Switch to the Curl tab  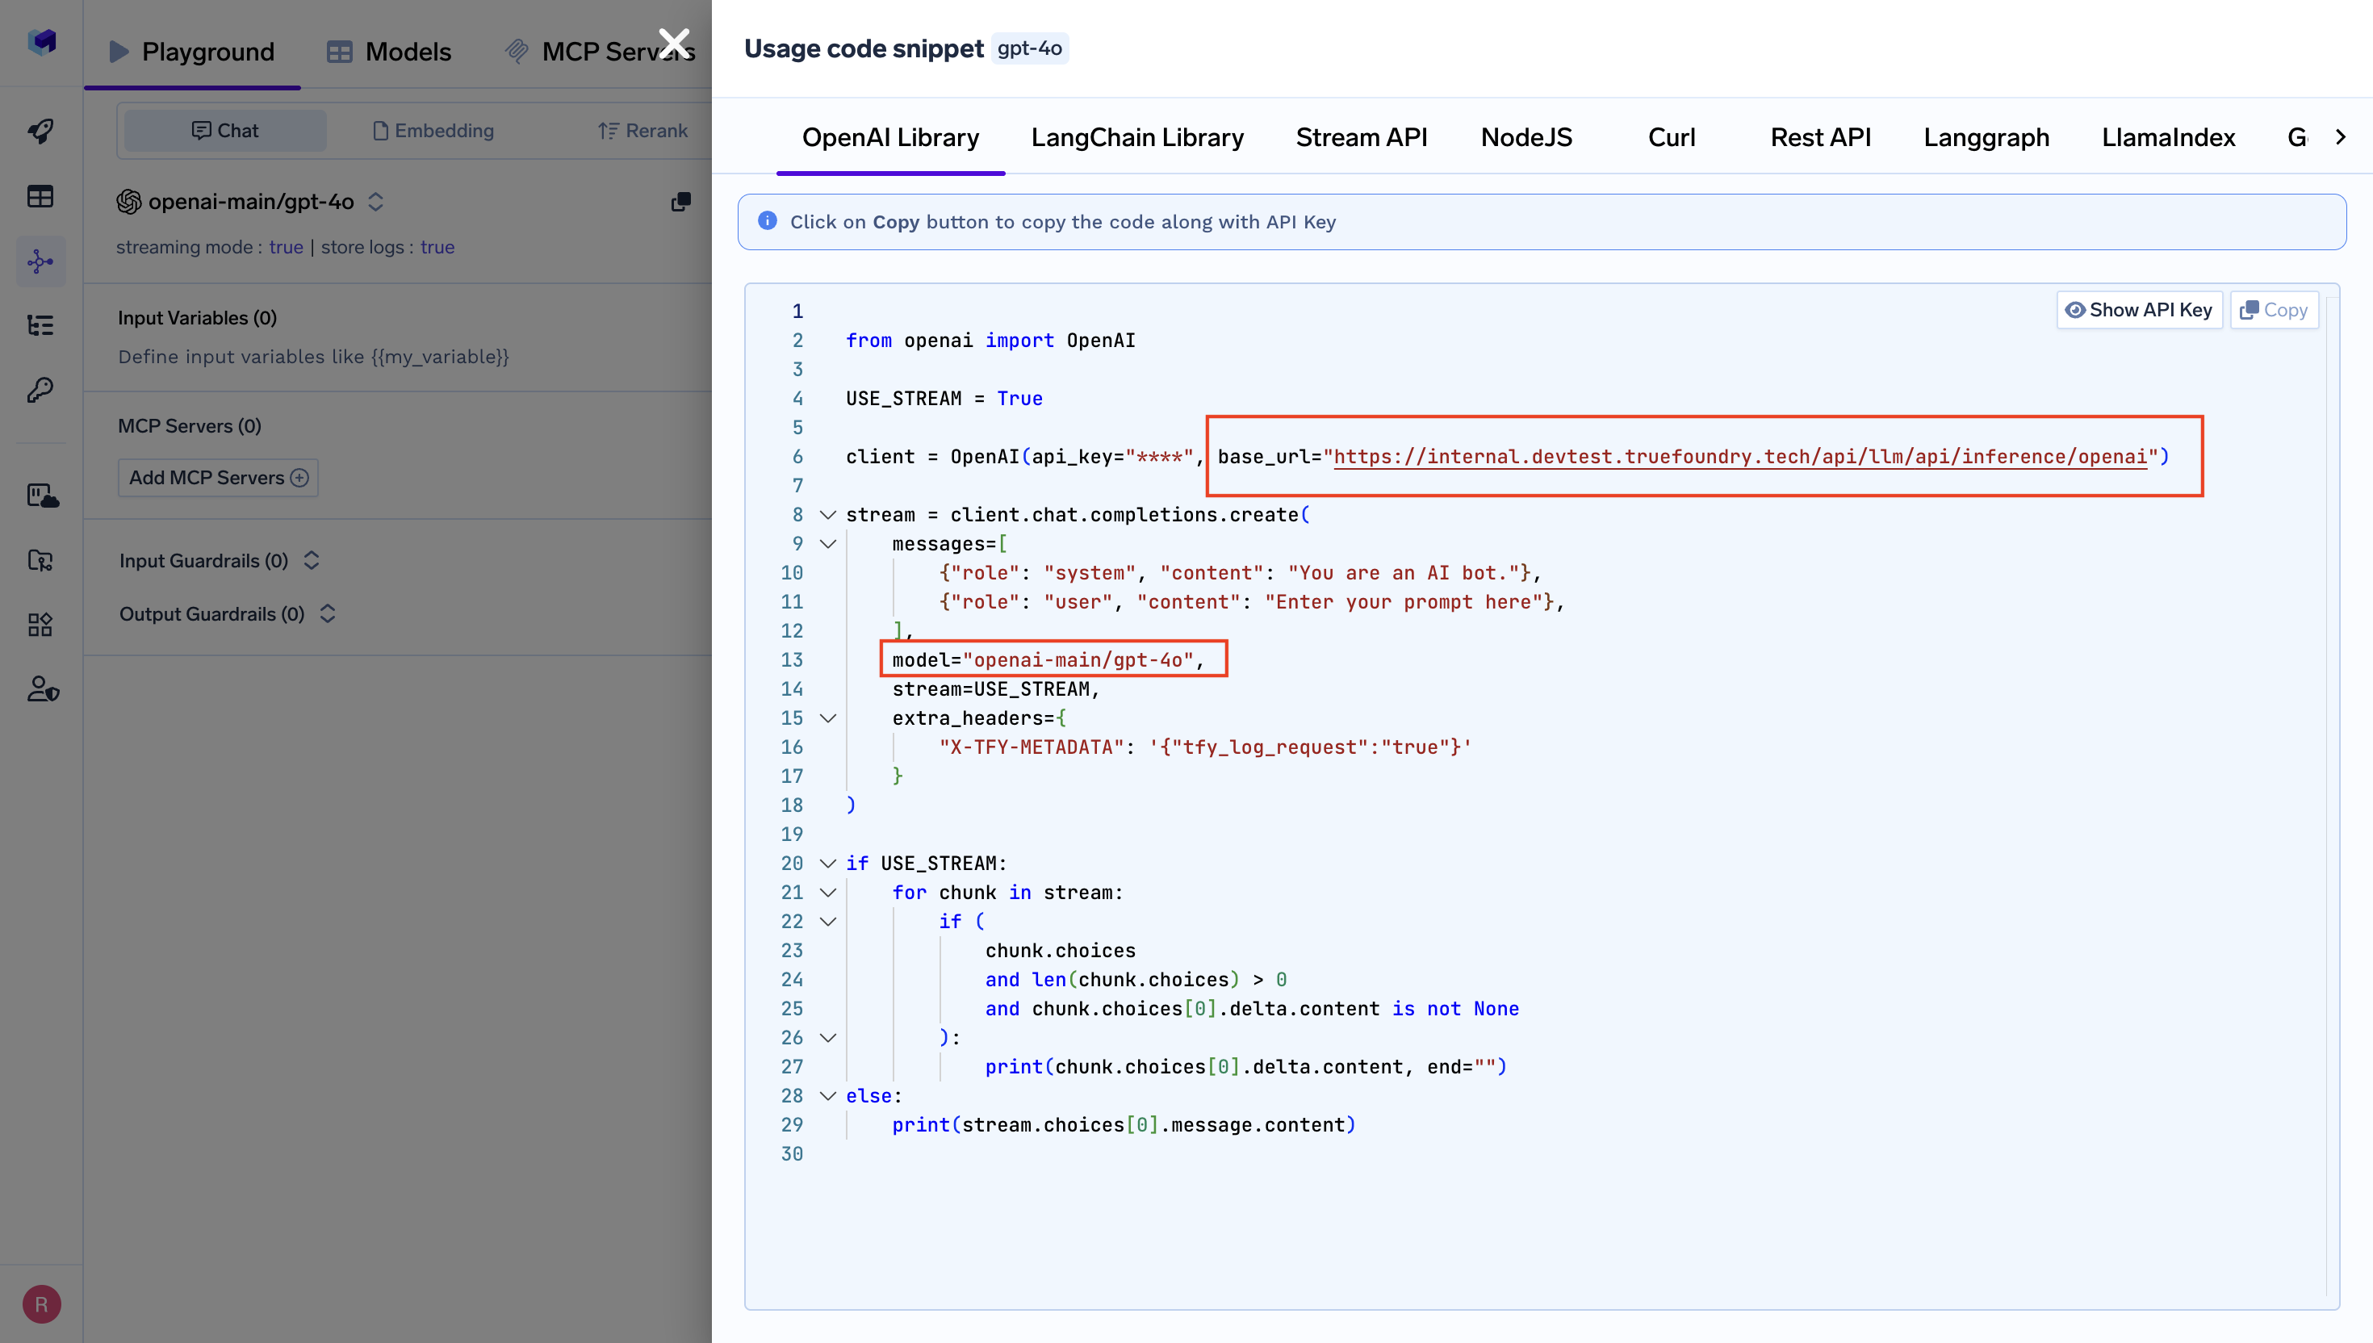[1670, 137]
